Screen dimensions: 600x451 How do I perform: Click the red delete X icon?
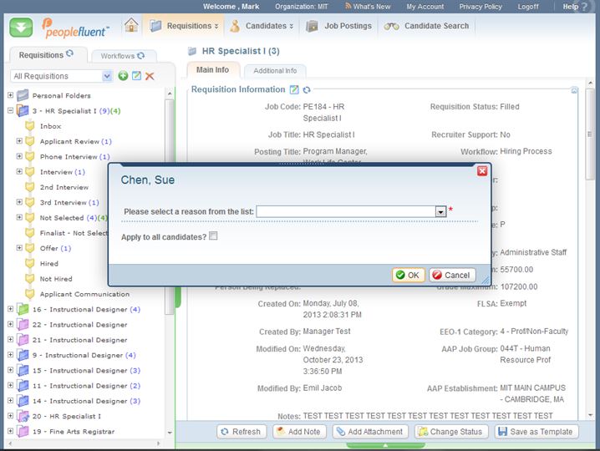click(x=150, y=76)
